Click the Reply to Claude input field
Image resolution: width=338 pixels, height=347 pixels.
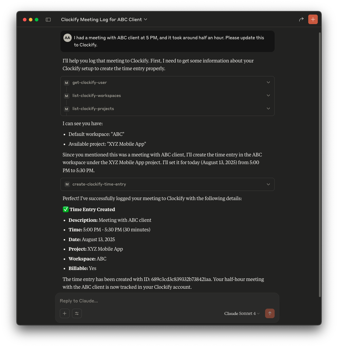point(167,301)
